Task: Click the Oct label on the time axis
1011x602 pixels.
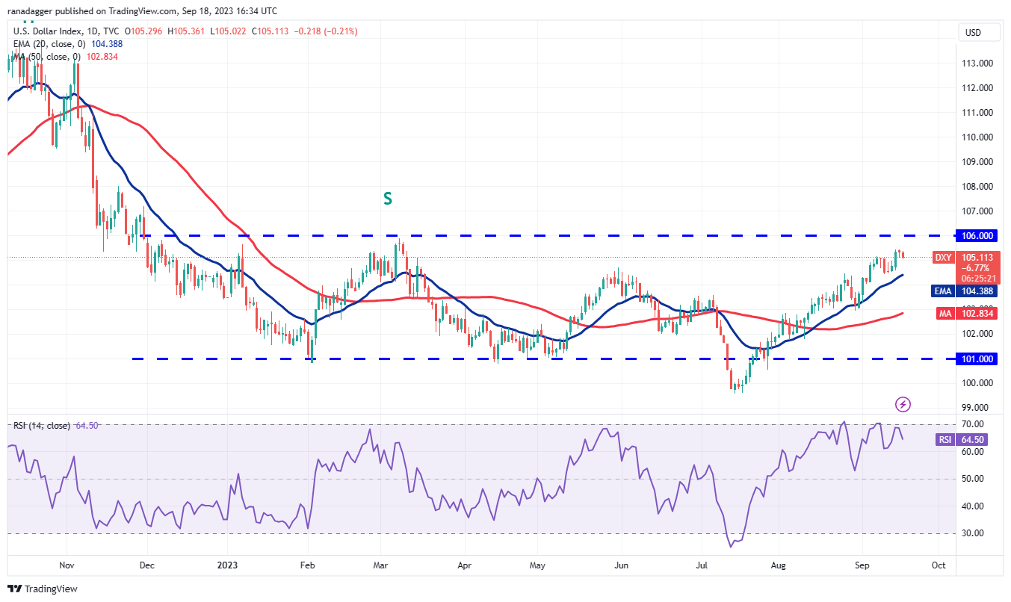Action: point(938,565)
